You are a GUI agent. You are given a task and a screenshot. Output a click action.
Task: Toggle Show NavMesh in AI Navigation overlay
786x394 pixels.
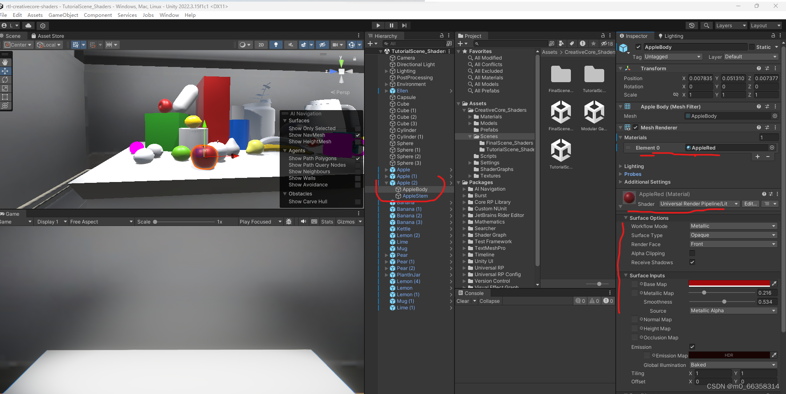click(x=358, y=135)
